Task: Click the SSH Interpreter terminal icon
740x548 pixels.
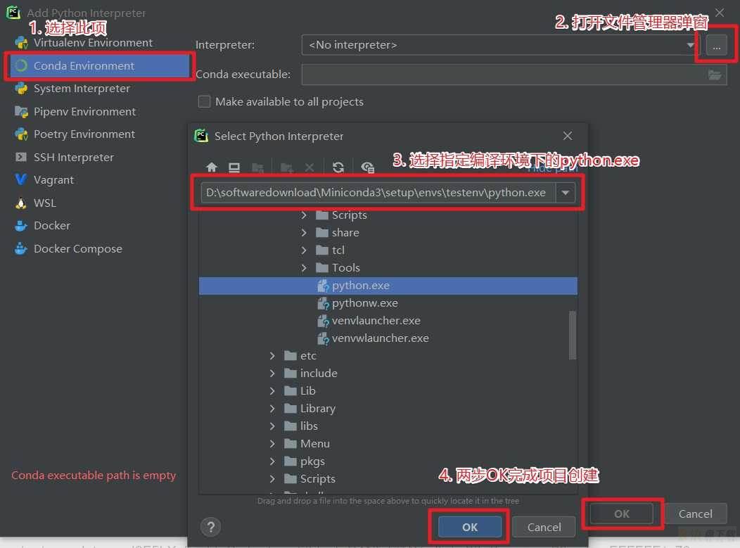Action: 21,157
